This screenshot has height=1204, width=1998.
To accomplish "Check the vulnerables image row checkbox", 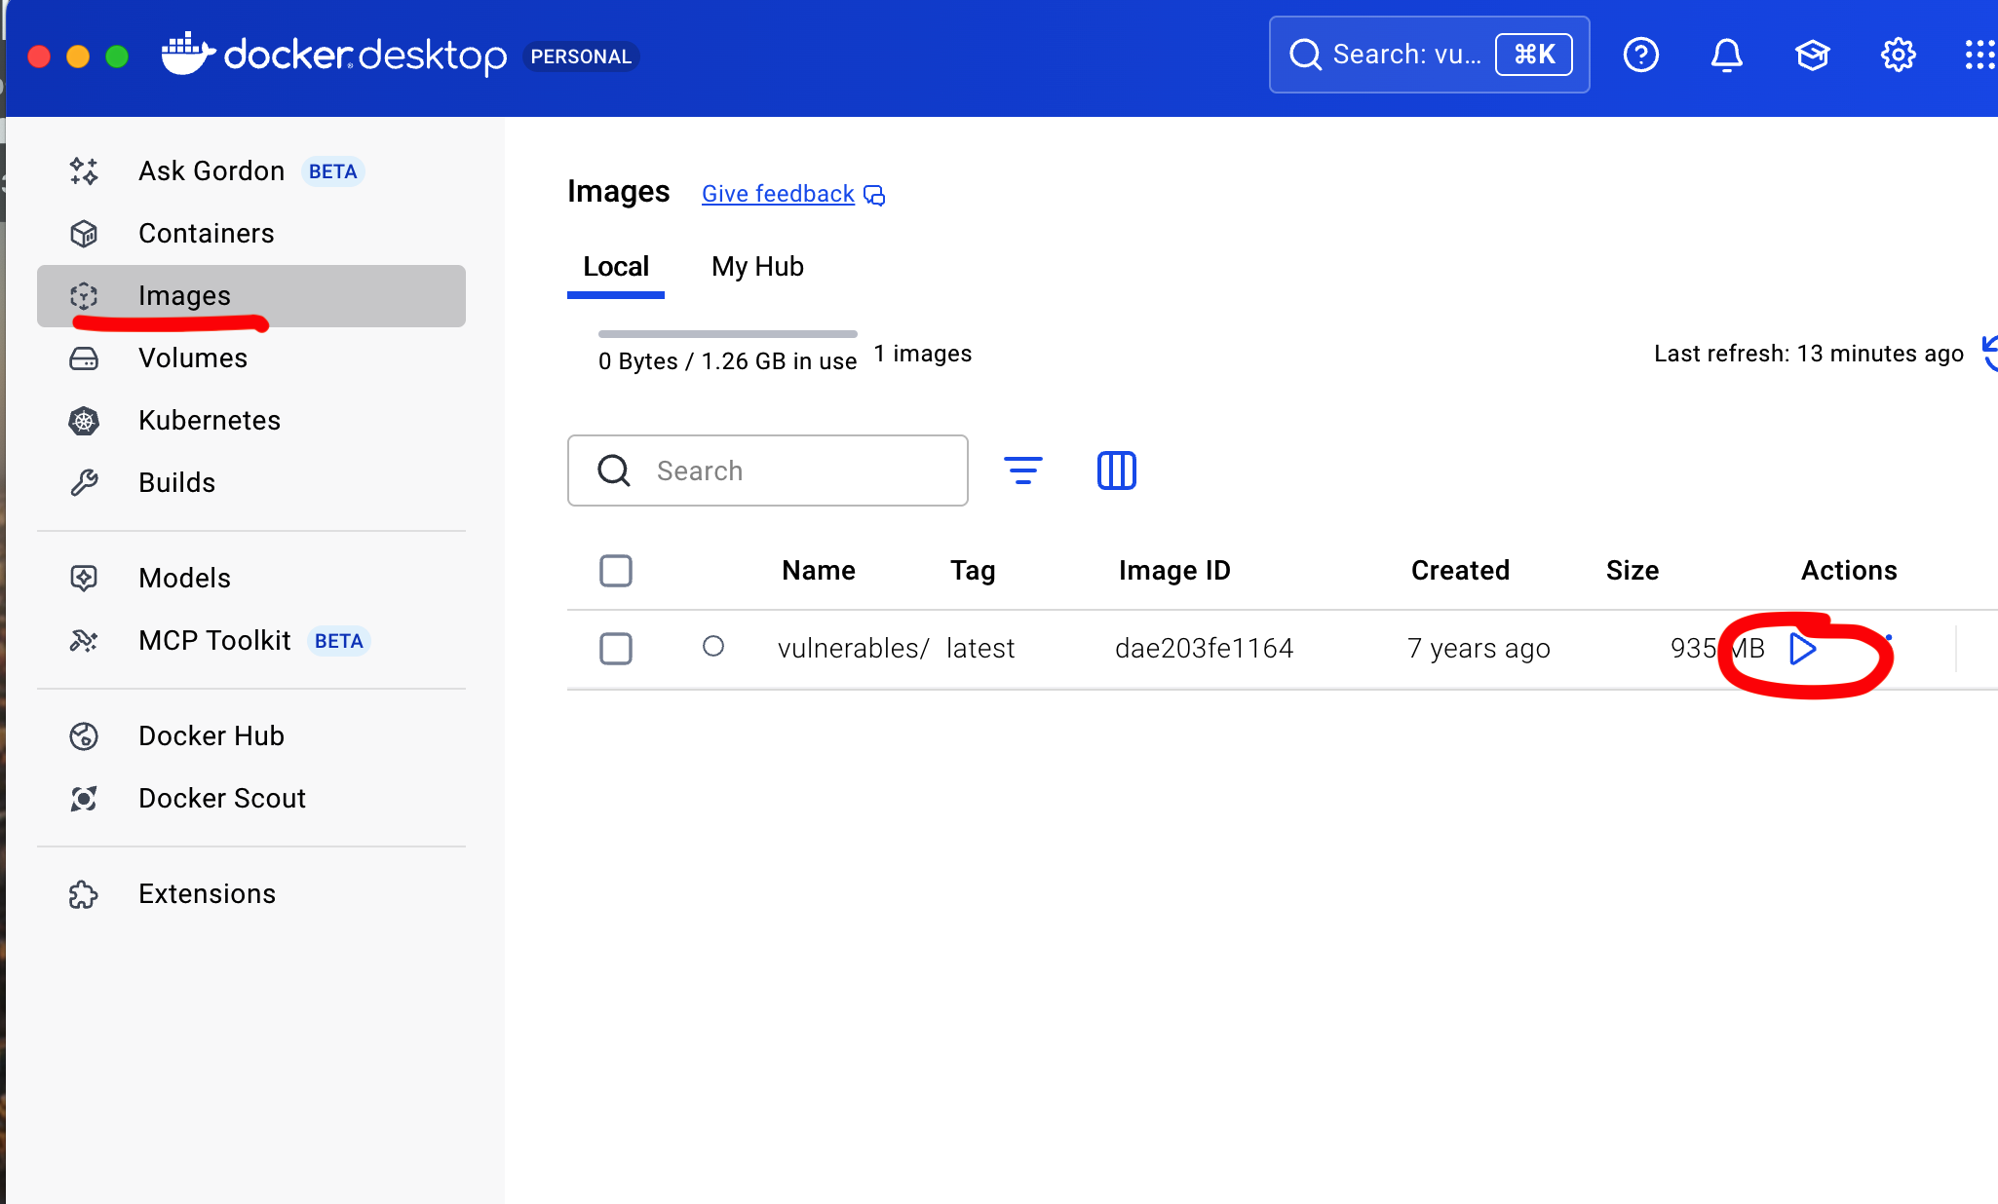I will (615, 649).
